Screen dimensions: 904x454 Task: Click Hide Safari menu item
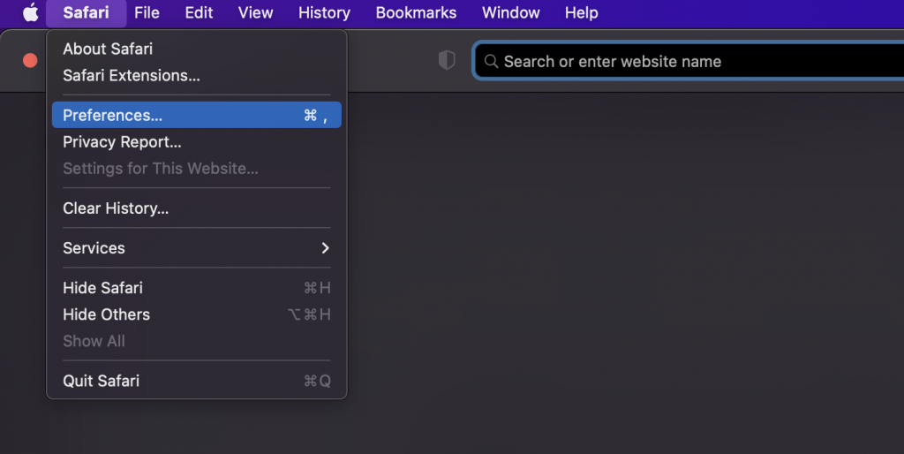(x=102, y=288)
